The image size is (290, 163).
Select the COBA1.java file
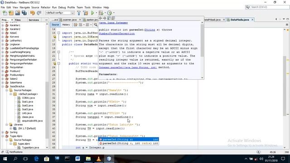point(28,98)
